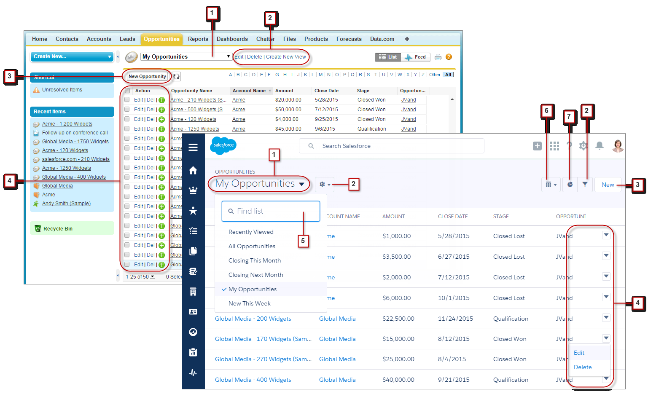Click the New button in Lightning
This screenshot has height=402, width=648.
point(608,185)
